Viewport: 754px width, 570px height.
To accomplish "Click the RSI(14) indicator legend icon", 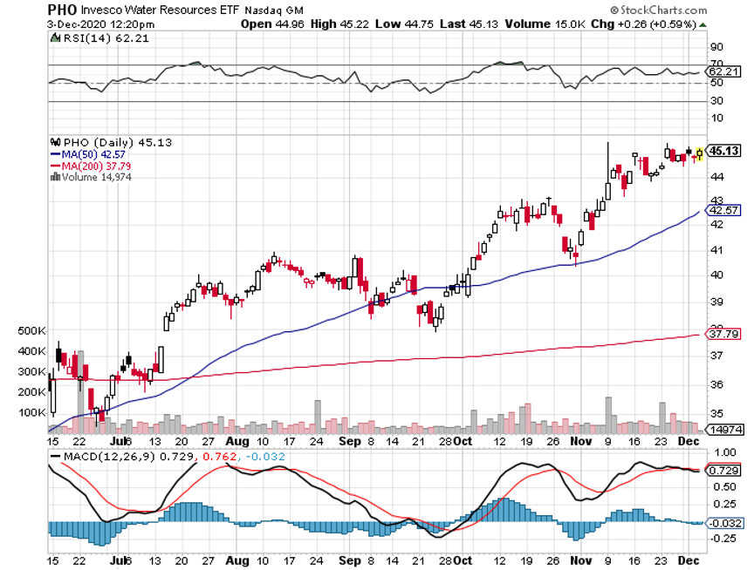I will [54, 38].
